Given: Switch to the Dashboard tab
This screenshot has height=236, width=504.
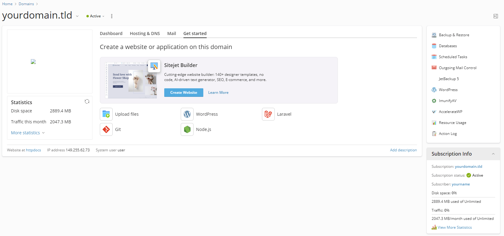Looking at the screenshot, I should [111, 33].
